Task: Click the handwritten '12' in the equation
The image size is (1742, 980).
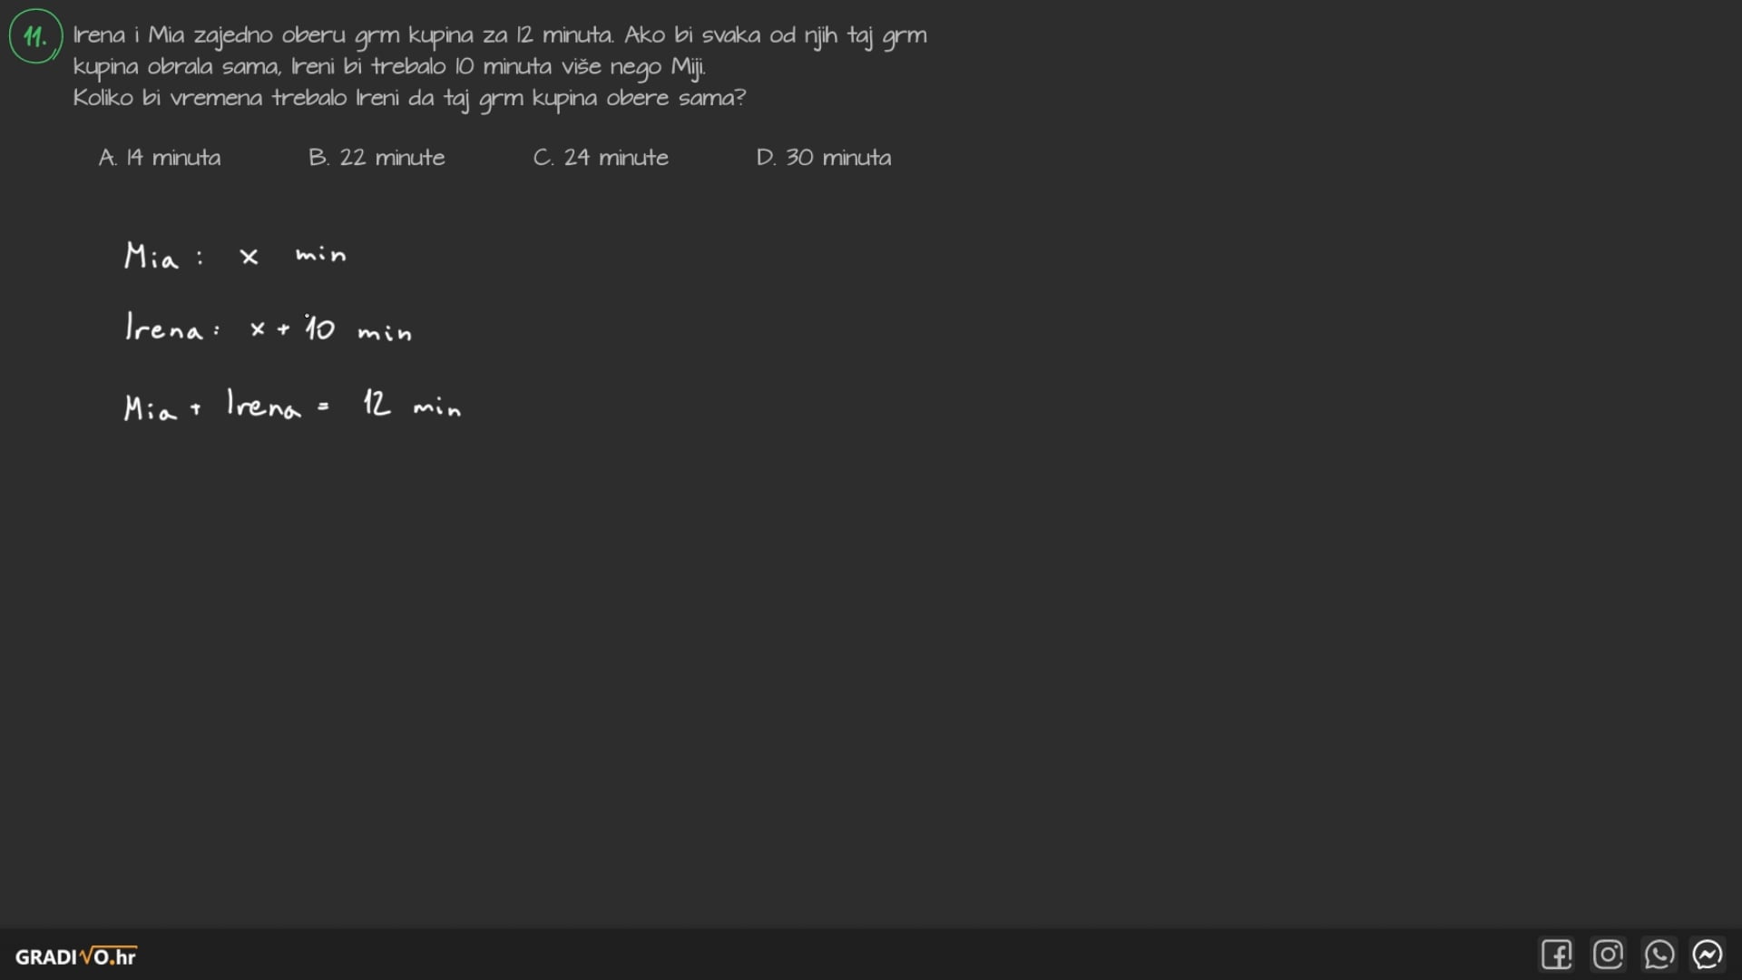Action: pyautogui.click(x=377, y=403)
